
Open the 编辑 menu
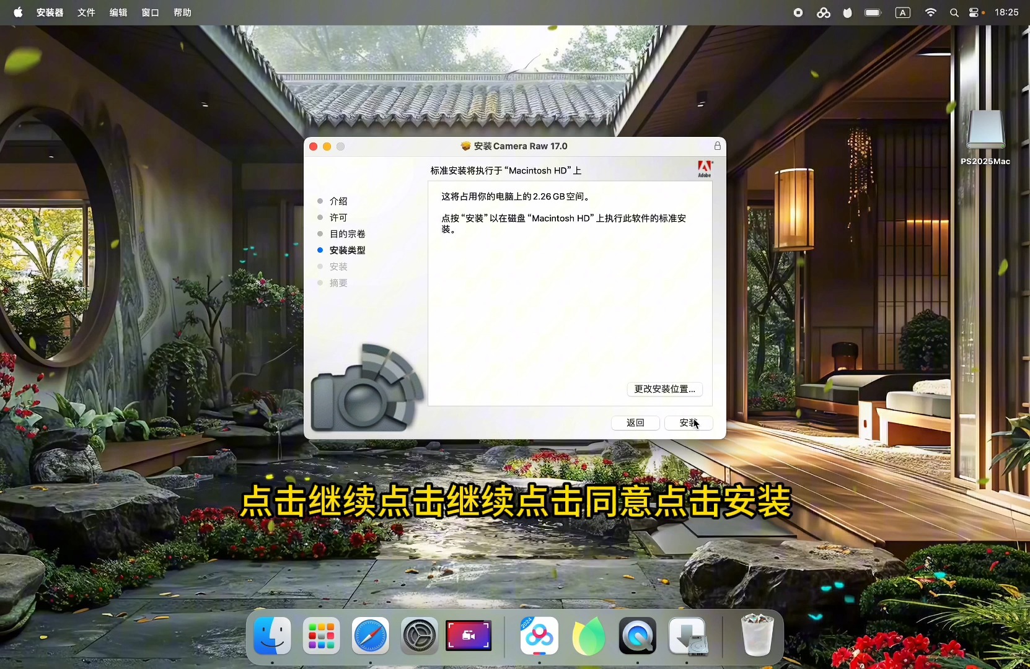point(118,12)
